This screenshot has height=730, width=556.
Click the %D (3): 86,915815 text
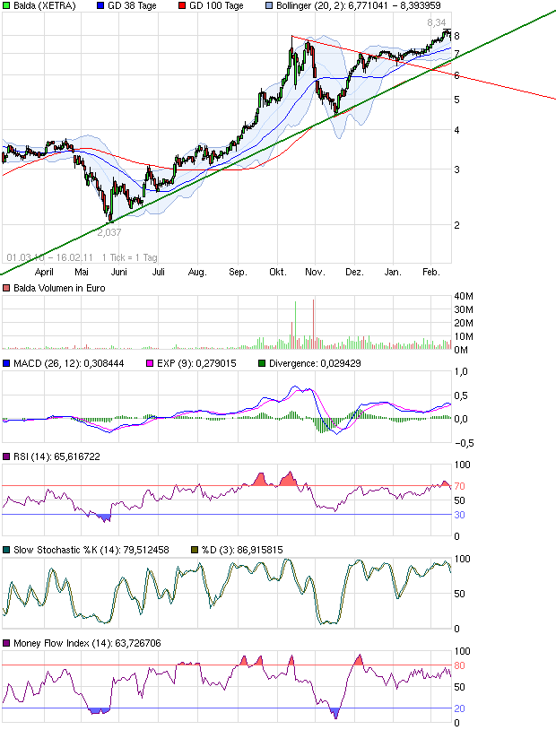pyautogui.click(x=242, y=550)
